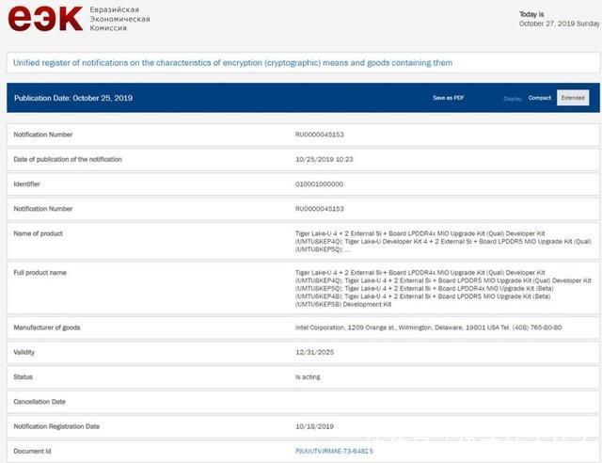Click the EЭK commission logo
The width and height of the screenshot is (602, 463).
coord(45,19)
